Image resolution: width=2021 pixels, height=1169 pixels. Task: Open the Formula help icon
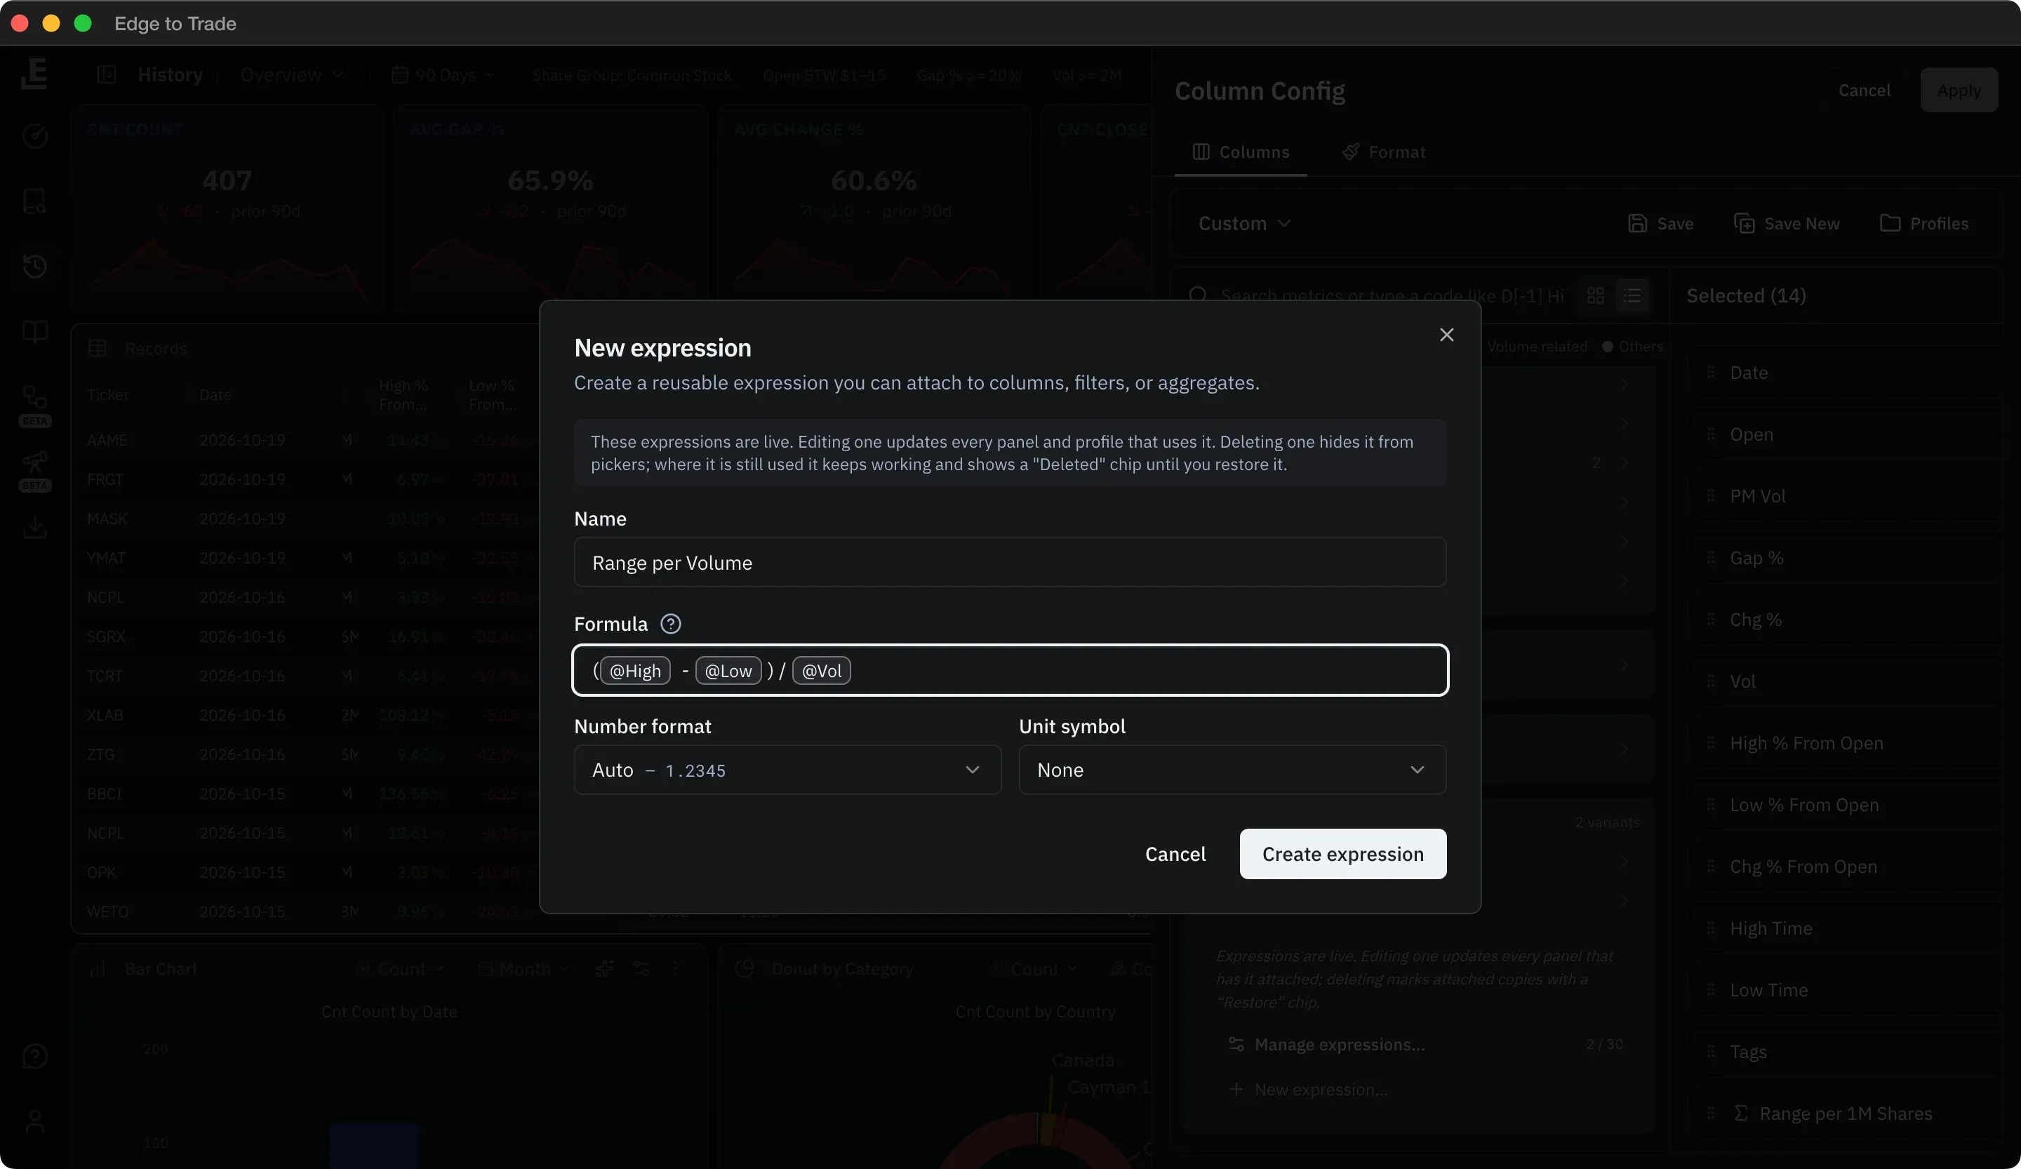click(670, 624)
